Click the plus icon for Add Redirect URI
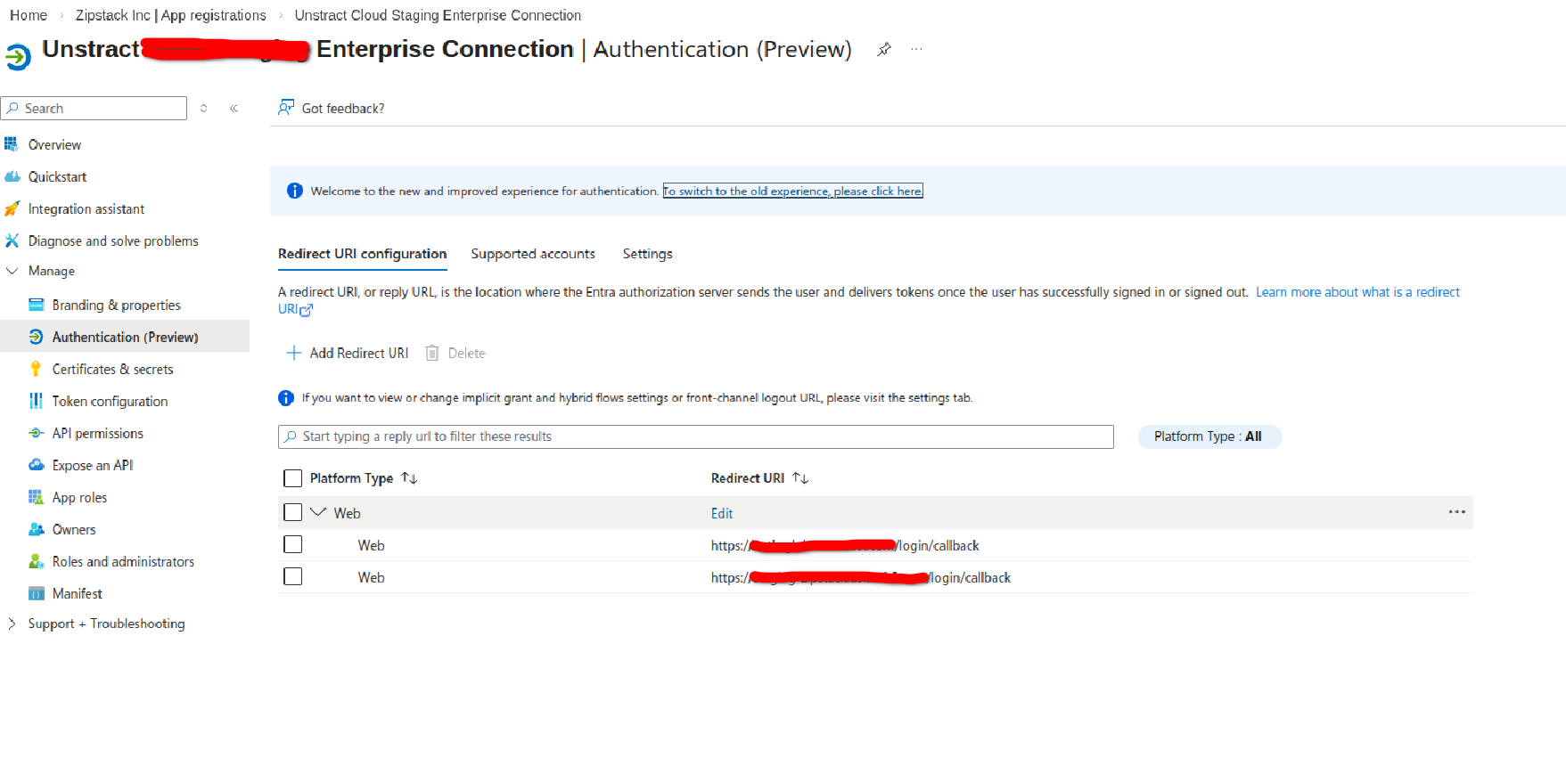 click(293, 353)
